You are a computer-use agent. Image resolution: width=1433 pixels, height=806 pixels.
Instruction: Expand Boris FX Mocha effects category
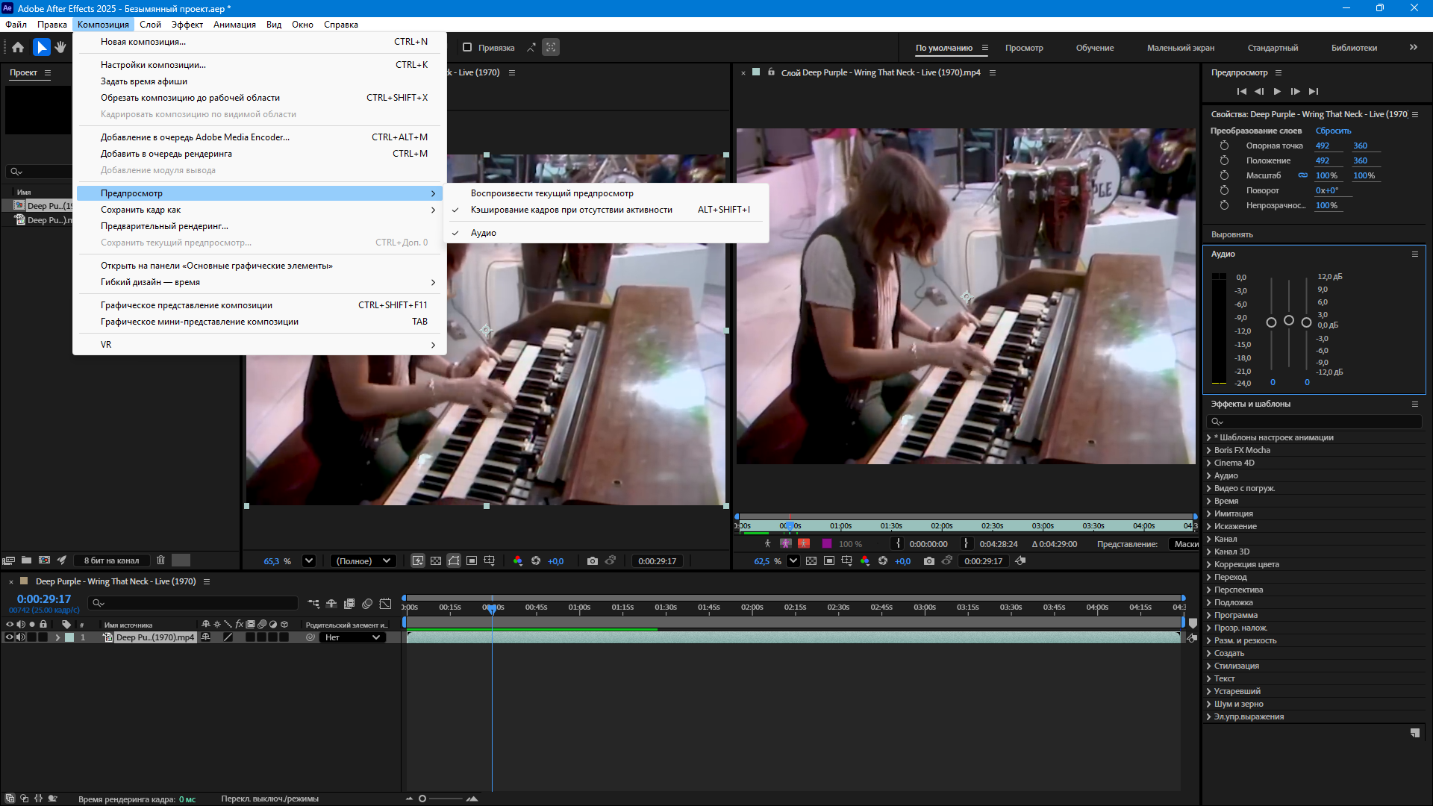click(1208, 450)
